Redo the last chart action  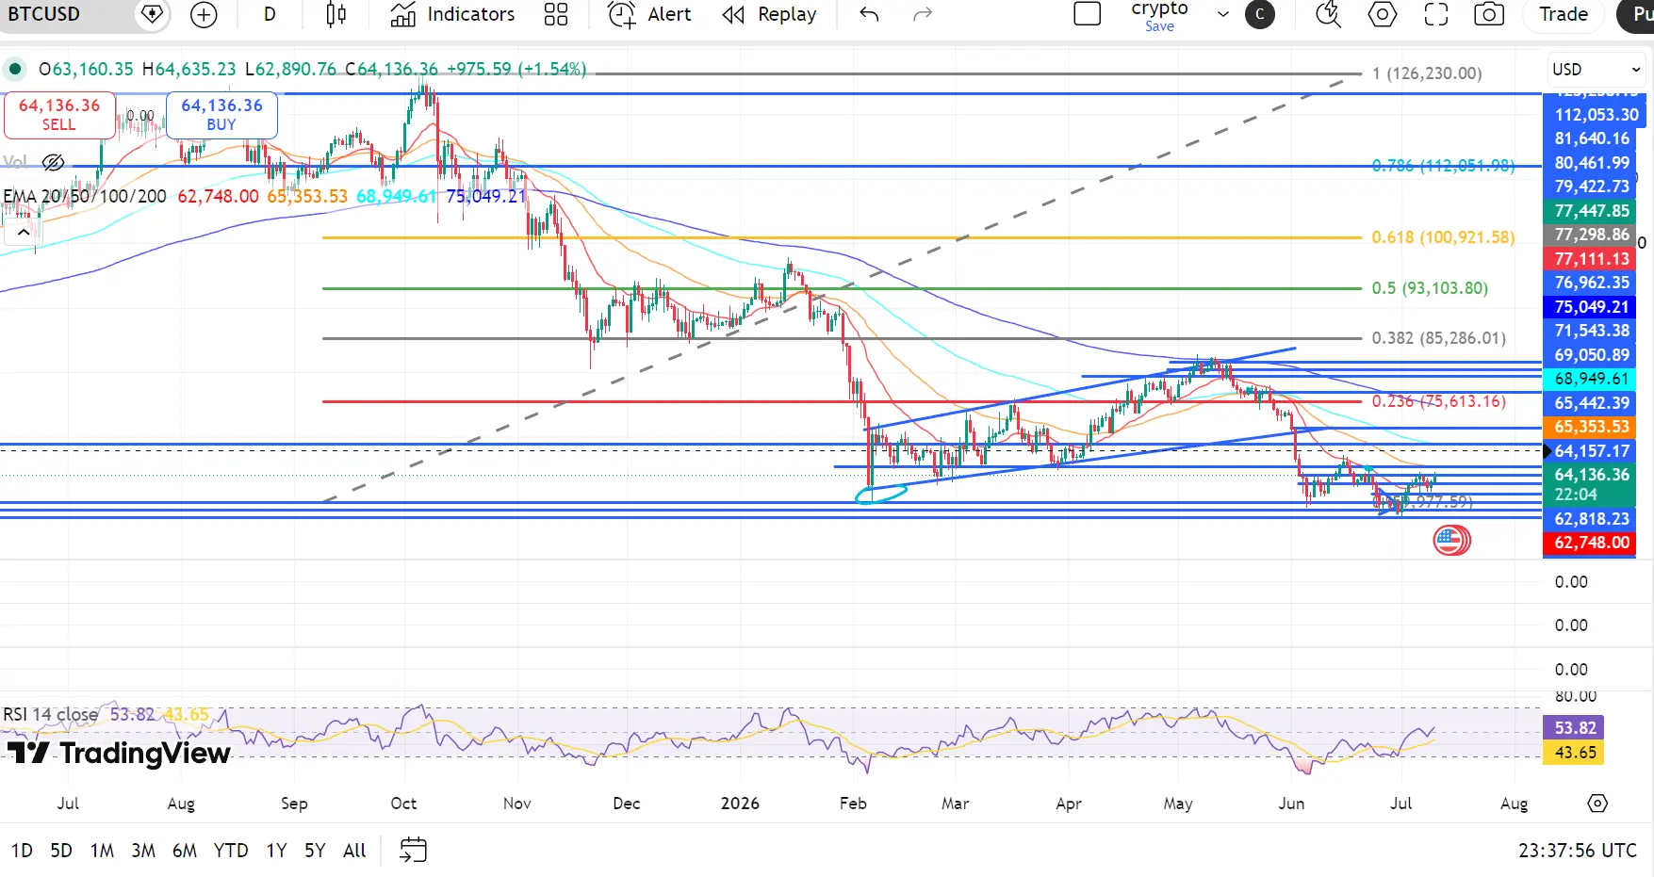point(923,14)
